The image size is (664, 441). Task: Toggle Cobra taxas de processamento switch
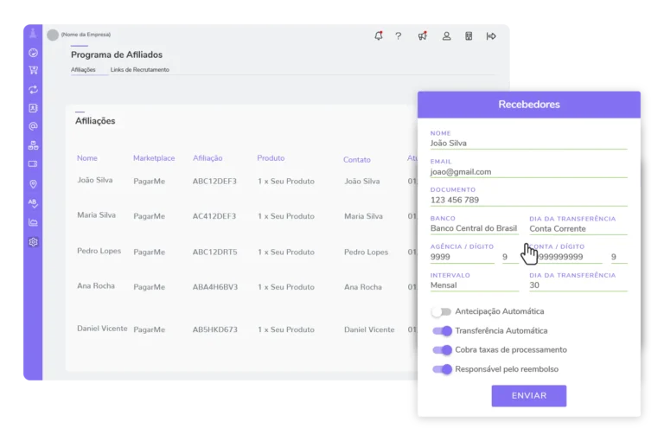pos(442,350)
